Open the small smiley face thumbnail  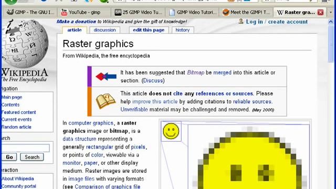(171, 131)
